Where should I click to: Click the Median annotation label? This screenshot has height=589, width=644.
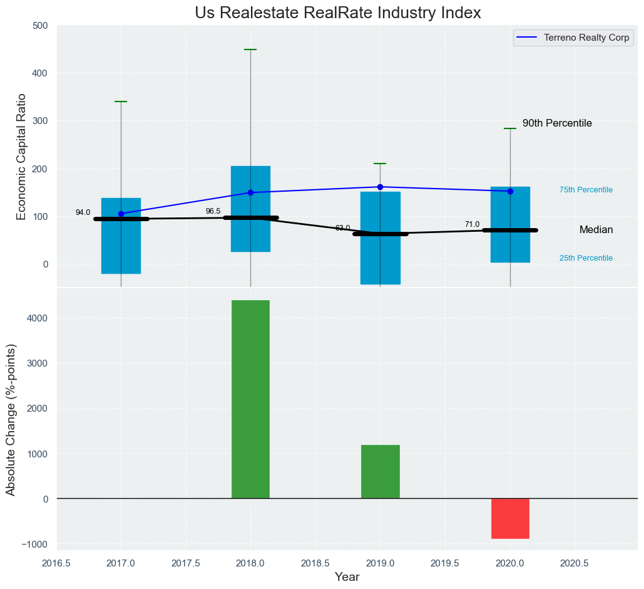coord(596,230)
